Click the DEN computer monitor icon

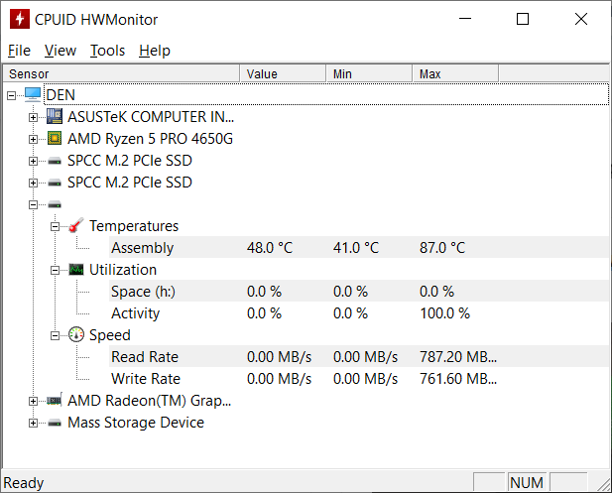click(33, 95)
